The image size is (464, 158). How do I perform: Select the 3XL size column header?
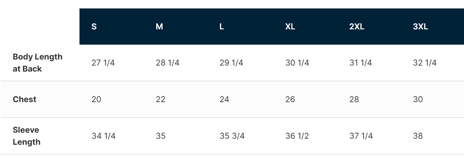point(420,27)
